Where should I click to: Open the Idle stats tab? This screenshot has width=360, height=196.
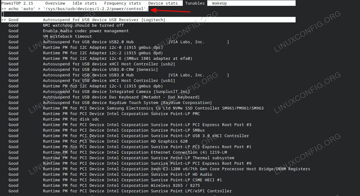[x=85, y=3]
